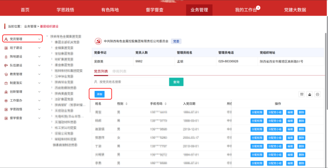Click the 按党员姓名搜索 search input field
Image resolution: width=328 pixels, height=168 pixels.
coord(131,82)
